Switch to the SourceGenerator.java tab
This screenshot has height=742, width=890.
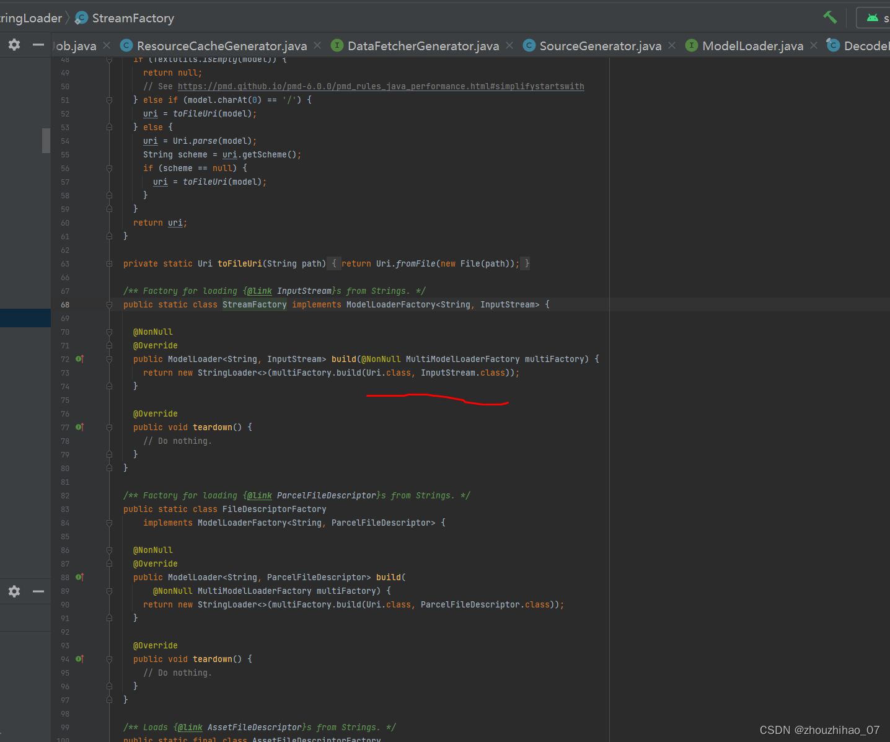coord(600,46)
